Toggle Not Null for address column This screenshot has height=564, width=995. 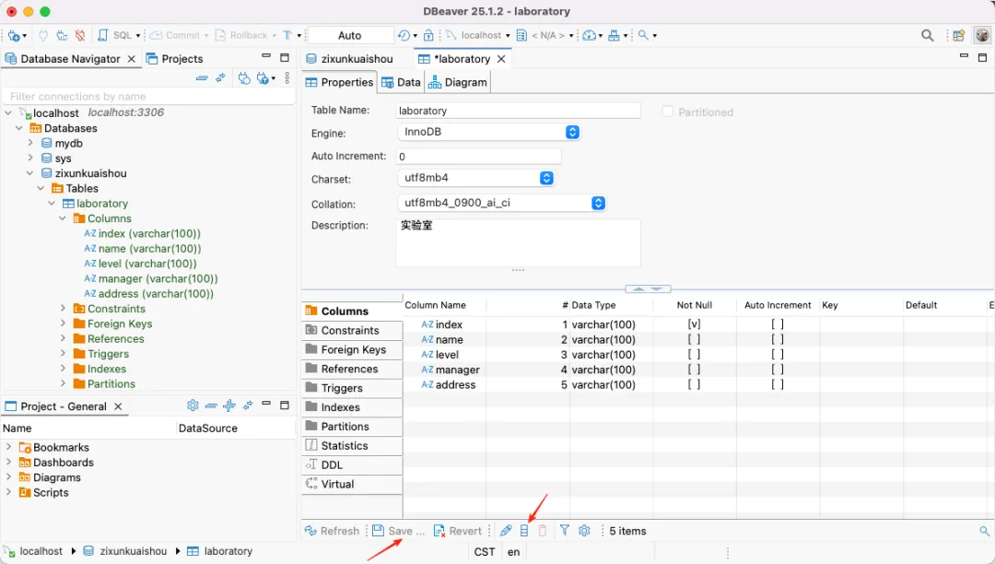(695, 384)
